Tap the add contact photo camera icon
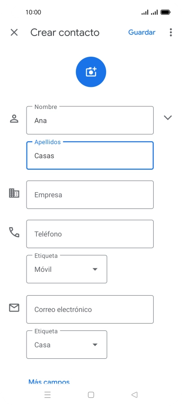Viewport: 182px width, 406px height. click(x=91, y=72)
